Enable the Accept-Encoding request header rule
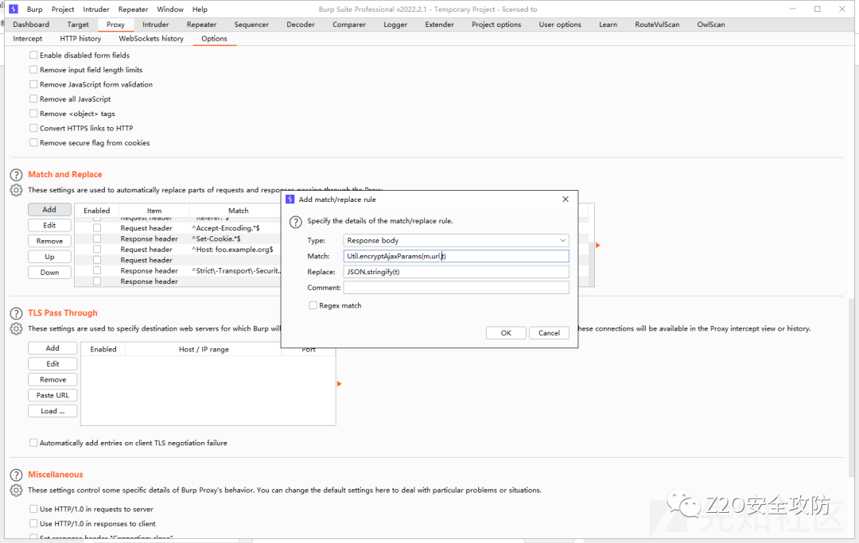 97,227
